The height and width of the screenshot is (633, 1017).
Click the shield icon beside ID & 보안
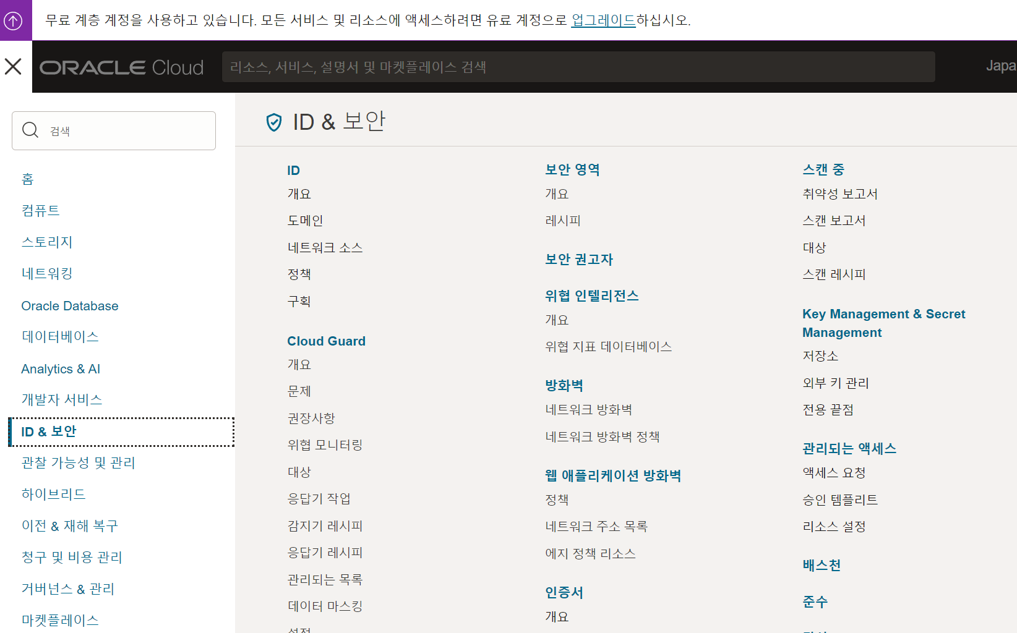pos(274,122)
